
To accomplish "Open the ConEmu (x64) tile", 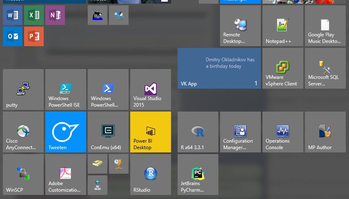I will coord(108,132).
